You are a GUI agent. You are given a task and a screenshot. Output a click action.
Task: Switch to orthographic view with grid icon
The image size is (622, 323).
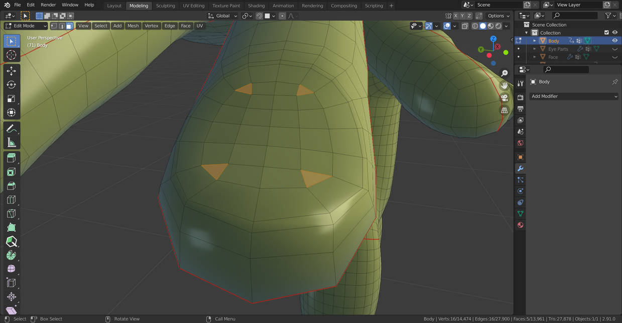point(505,110)
